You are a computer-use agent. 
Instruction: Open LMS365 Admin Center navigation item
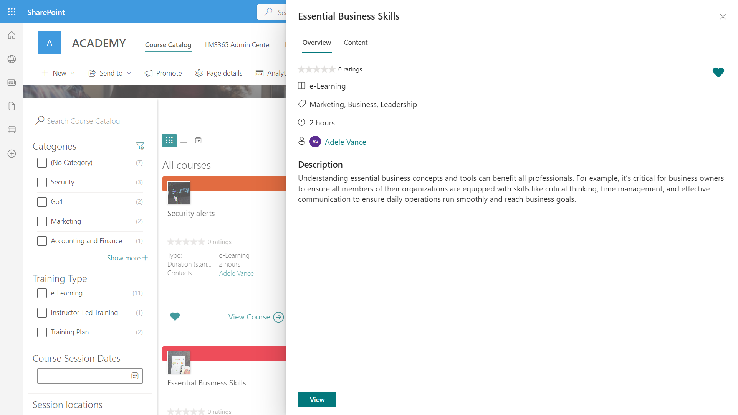(238, 45)
